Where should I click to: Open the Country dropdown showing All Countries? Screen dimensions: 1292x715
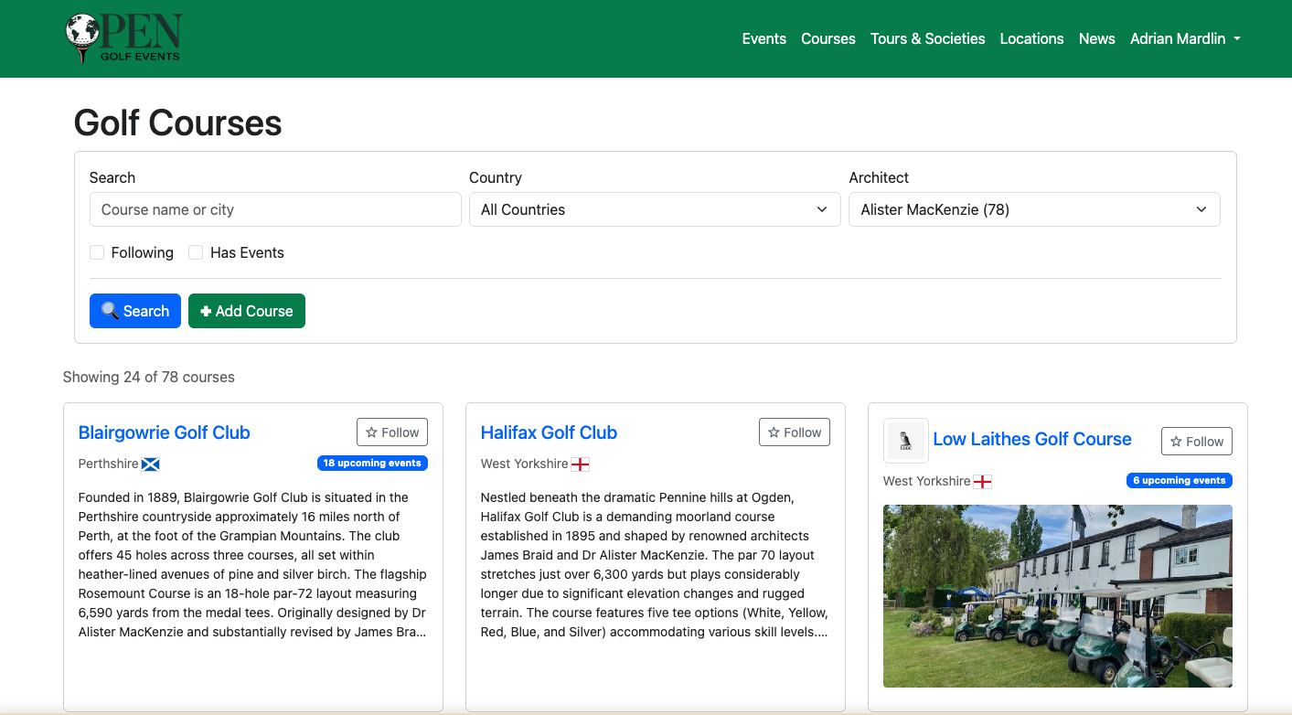654,209
